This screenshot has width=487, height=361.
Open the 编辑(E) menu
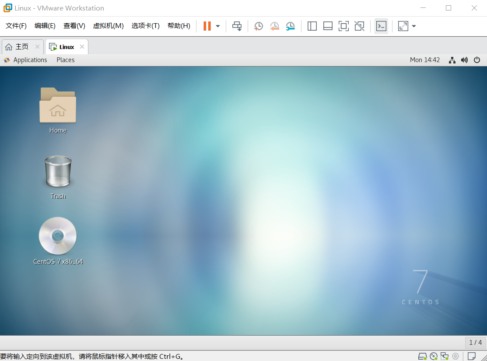(x=45, y=26)
